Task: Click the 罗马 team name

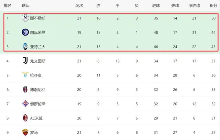Action: point(34,132)
